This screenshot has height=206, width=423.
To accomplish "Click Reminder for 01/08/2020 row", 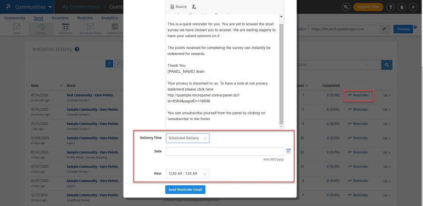I will [358, 138].
